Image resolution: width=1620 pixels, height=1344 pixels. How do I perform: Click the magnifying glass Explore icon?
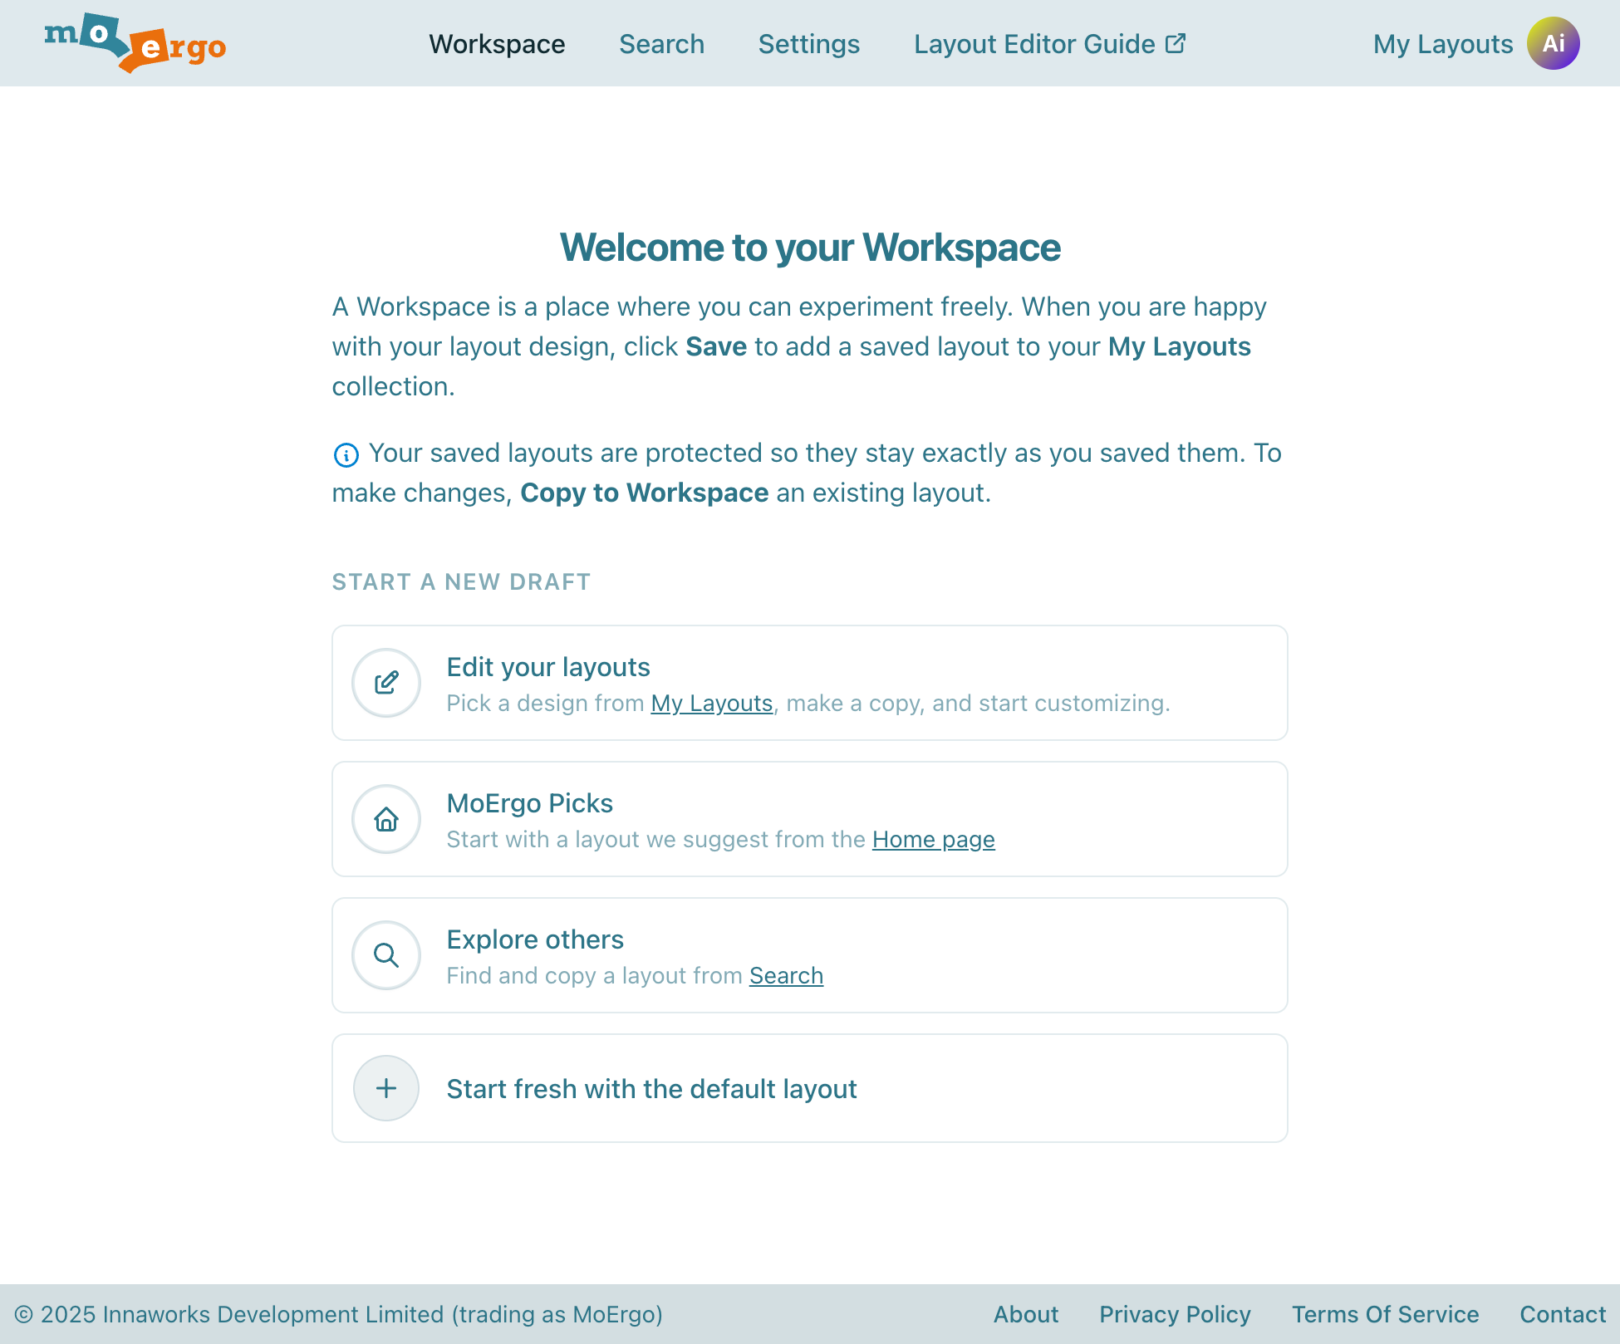tap(386, 955)
